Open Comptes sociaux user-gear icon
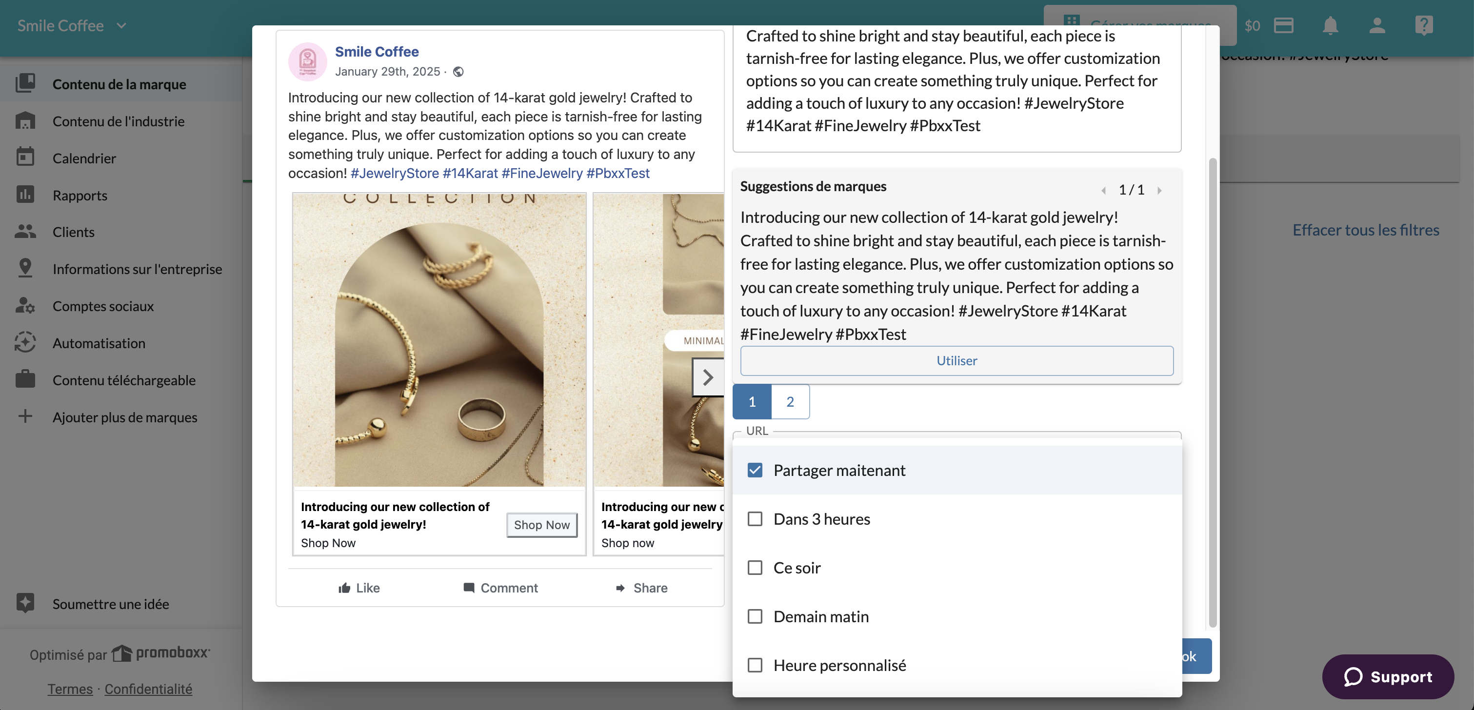Screen dimensions: 1474x710 click(25, 306)
